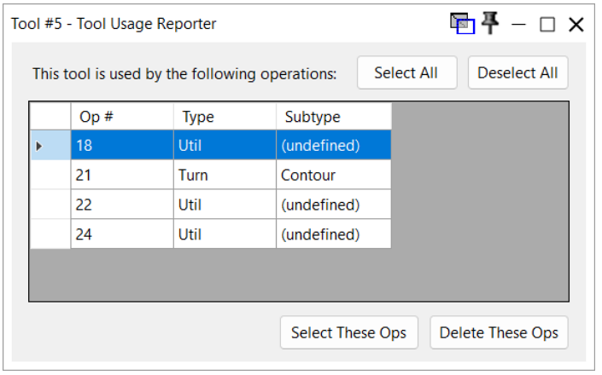Screen dimensions: 602x375
Task: Pin the Tool Usage Reporter window
Action: [490, 23]
